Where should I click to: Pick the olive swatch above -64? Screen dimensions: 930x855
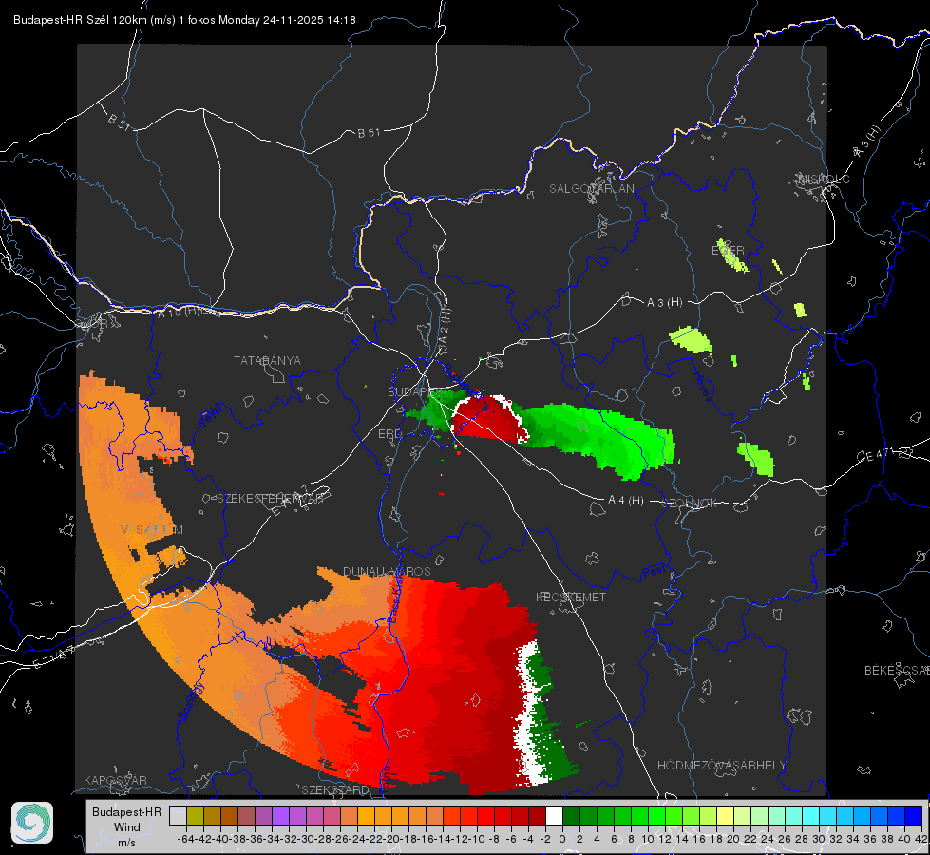point(195,815)
